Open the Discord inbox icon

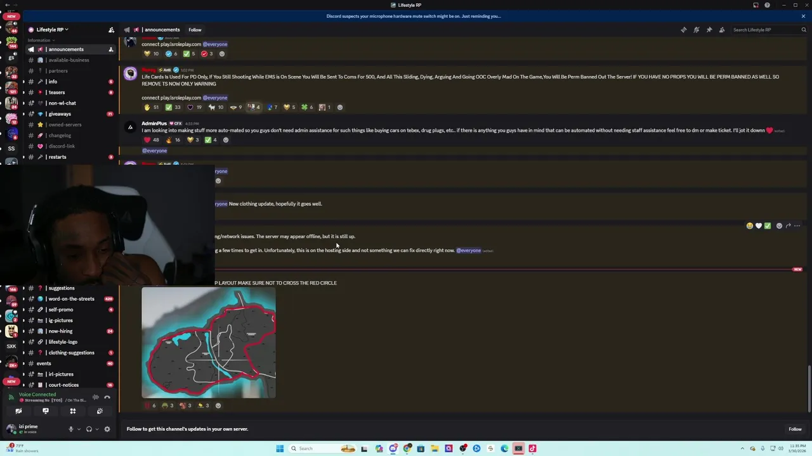point(756,5)
